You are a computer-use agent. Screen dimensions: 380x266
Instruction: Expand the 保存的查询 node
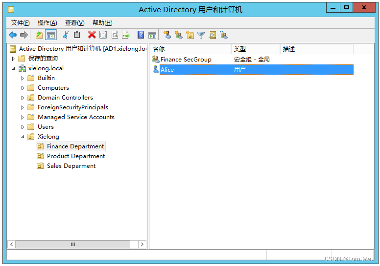pos(13,59)
